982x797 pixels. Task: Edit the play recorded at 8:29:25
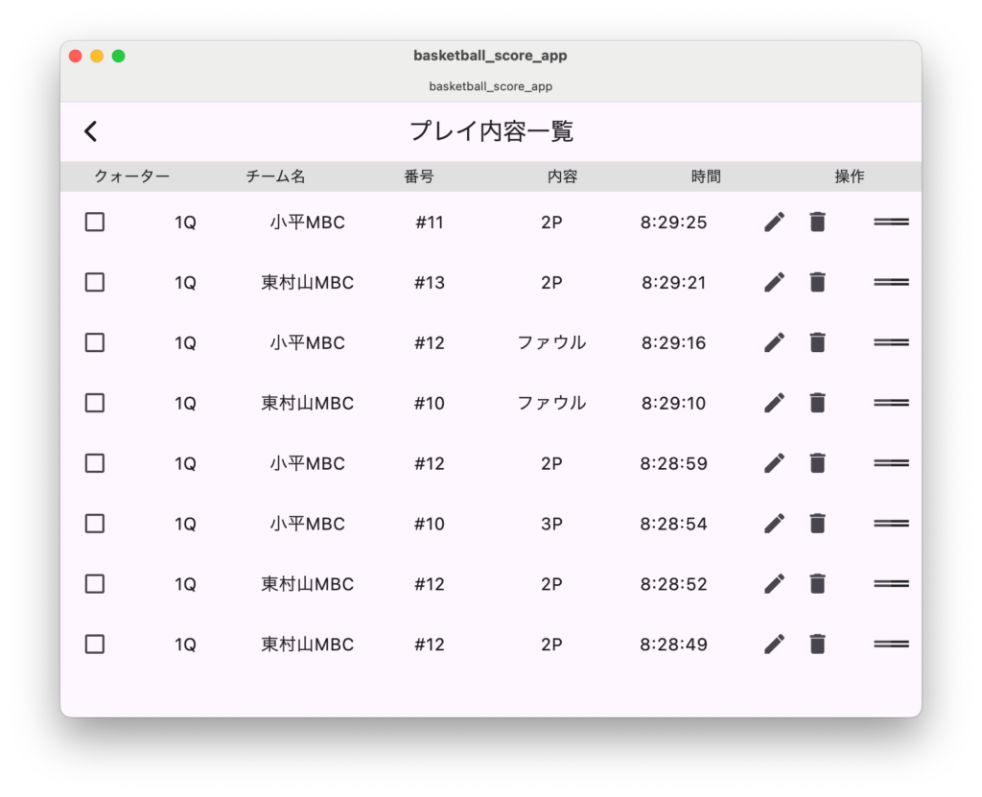coord(775,222)
